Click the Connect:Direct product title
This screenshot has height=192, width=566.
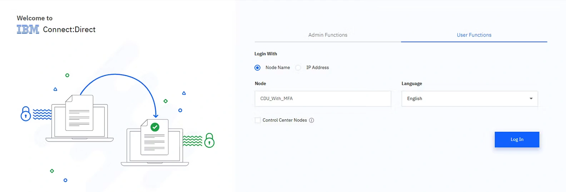point(69,30)
